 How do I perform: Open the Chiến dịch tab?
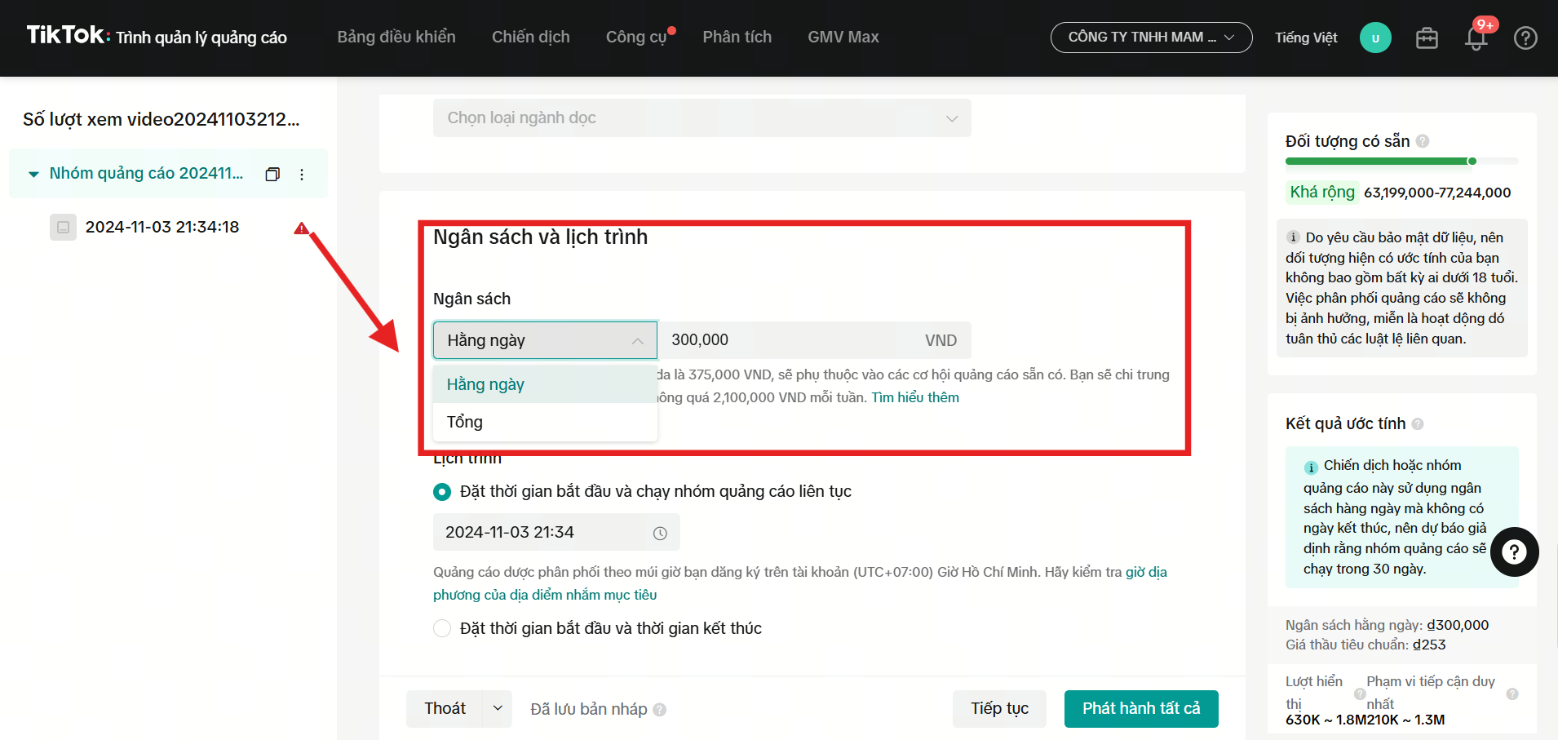531,37
